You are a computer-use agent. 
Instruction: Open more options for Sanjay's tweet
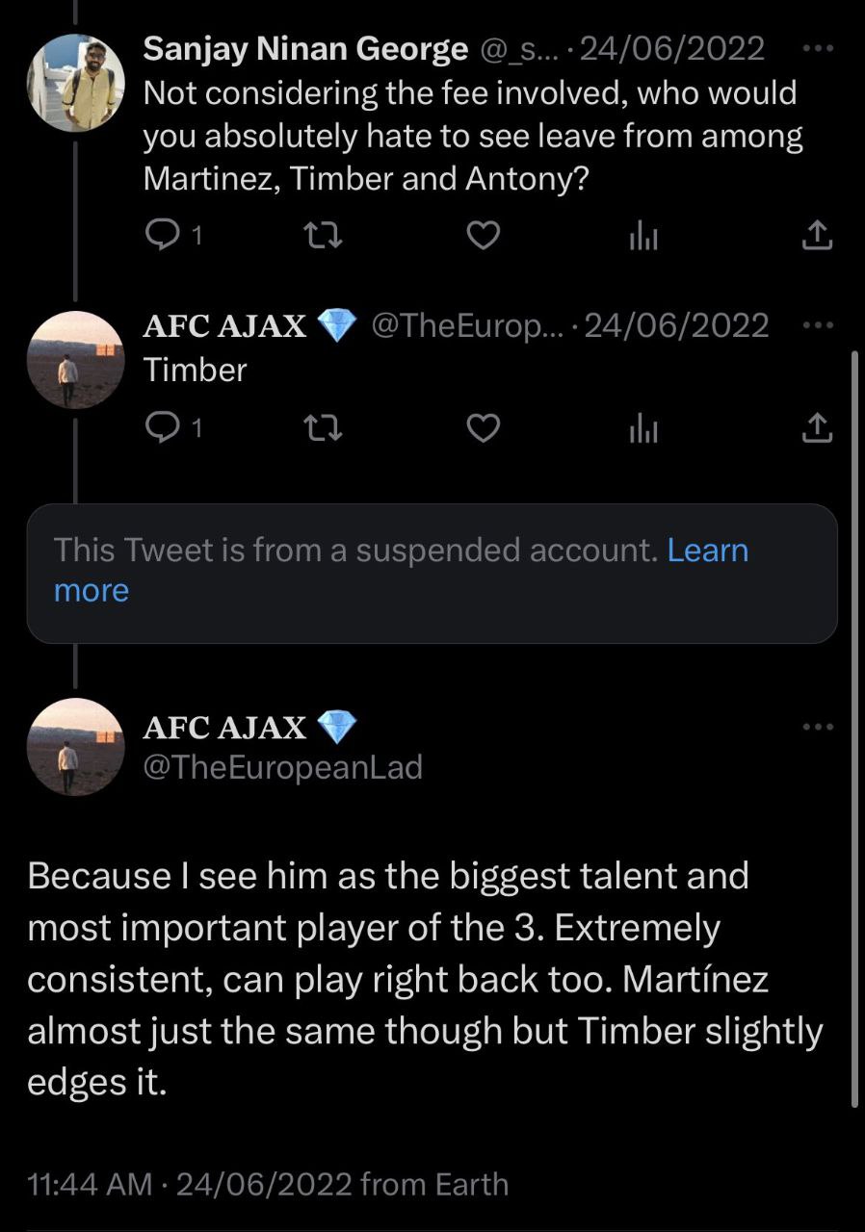point(817,47)
